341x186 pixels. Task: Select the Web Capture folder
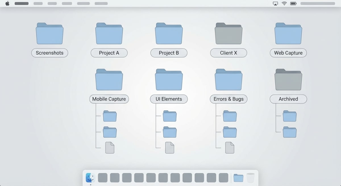pos(288,34)
